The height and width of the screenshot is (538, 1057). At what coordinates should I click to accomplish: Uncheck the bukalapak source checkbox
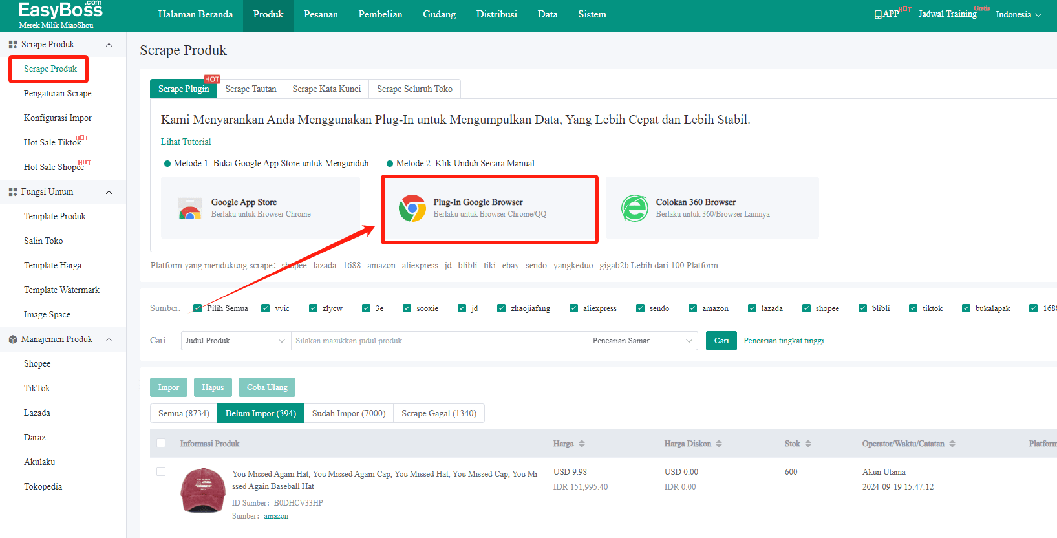pyautogui.click(x=966, y=308)
